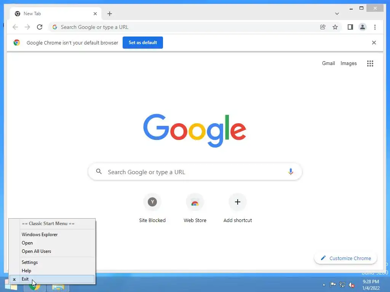Open the taskbar clock and date
The height and width of the screenshot is (292, 390).
(371, 285)
